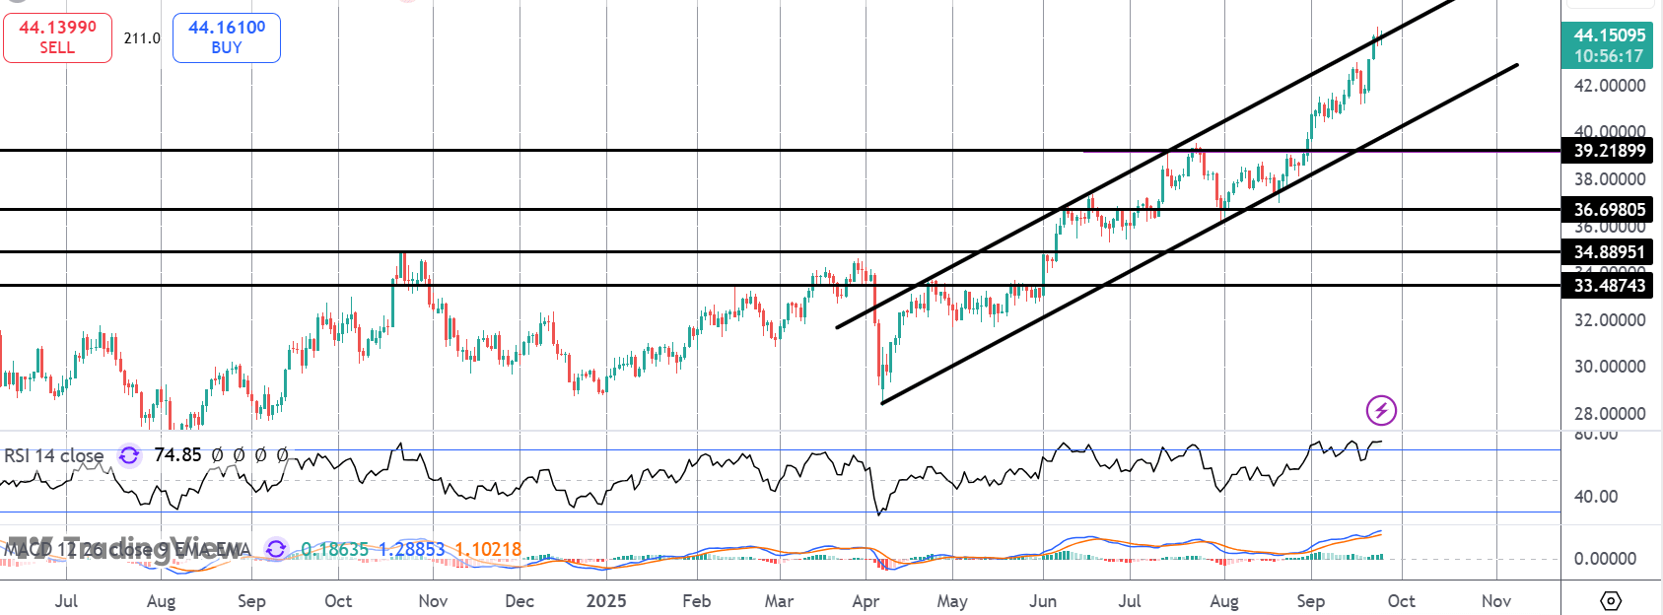Viewport: 1663px width, 615px height.
Task: Click the Dec label on the time axis
Action: pos(520,601)
